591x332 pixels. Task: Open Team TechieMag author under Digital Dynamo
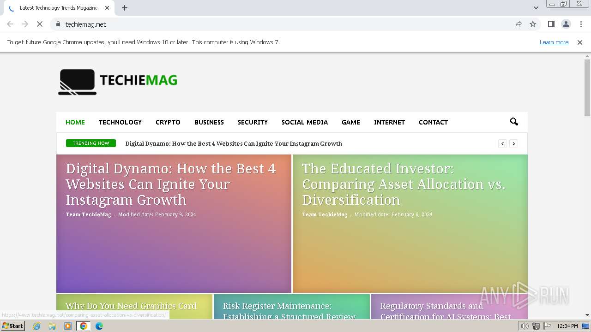tap(88, 214)
